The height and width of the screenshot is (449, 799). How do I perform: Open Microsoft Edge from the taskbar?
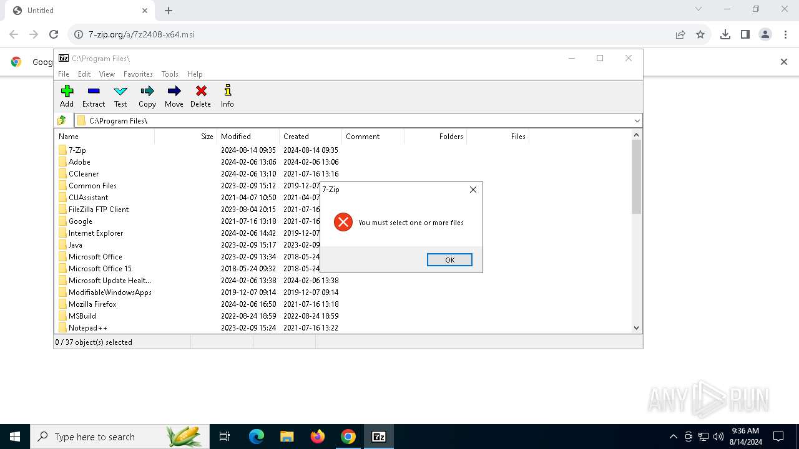coord(257,437)
